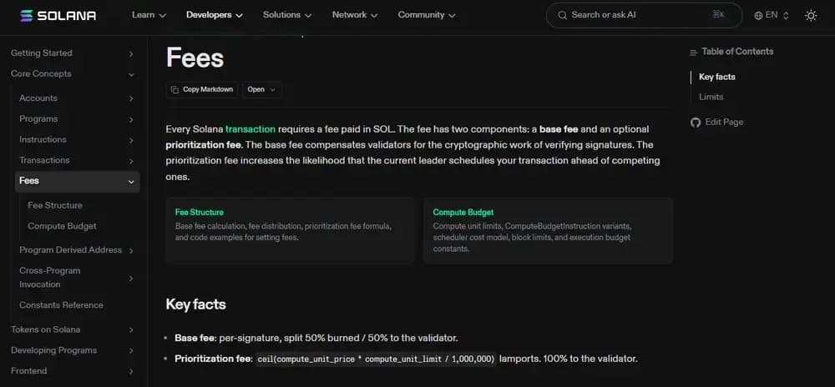
Task: Expand the Open dropdown button
Action: click(261, 89)
